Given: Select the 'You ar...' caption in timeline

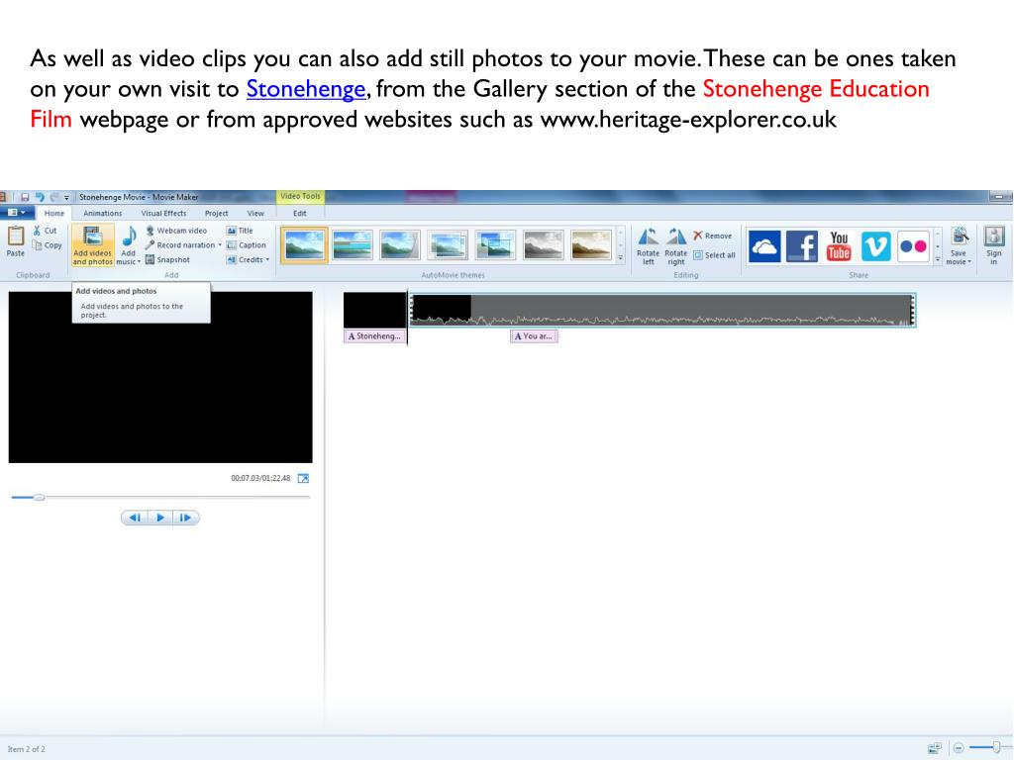Looking at the screenshot, I should [x=534, y=336].
